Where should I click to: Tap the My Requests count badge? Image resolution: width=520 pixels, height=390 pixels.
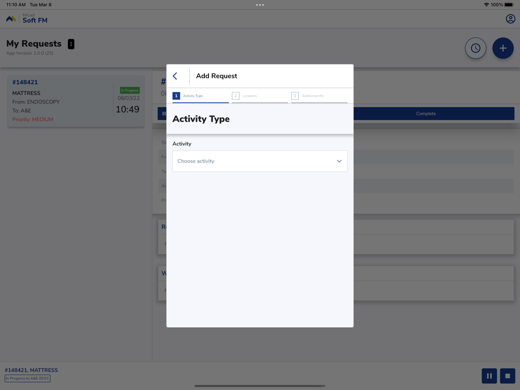(x=71, y=44)
